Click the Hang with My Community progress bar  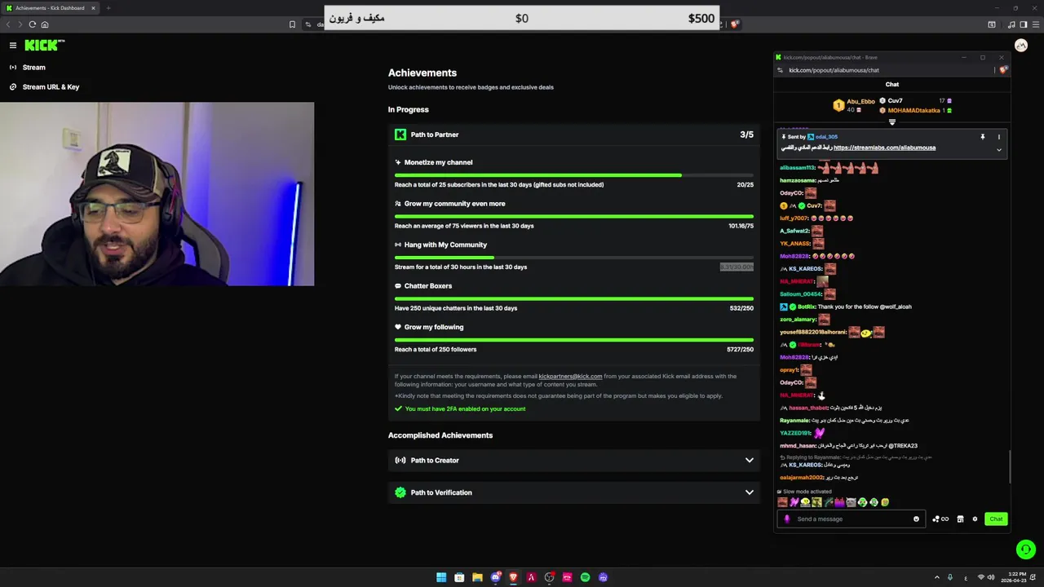point(574,258)
